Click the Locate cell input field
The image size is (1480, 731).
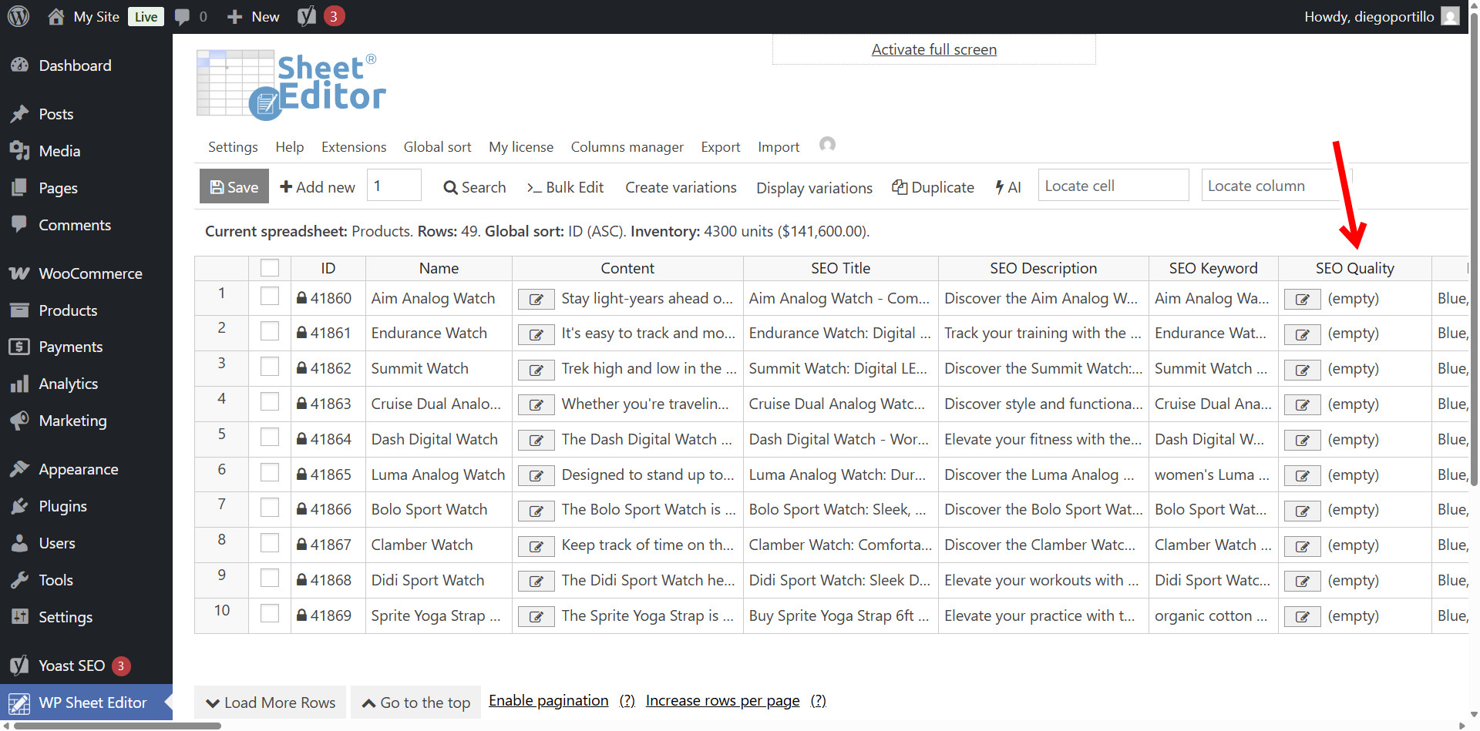[x=1112, y=186]
